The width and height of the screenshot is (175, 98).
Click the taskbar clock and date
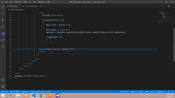tap(170, 96)
